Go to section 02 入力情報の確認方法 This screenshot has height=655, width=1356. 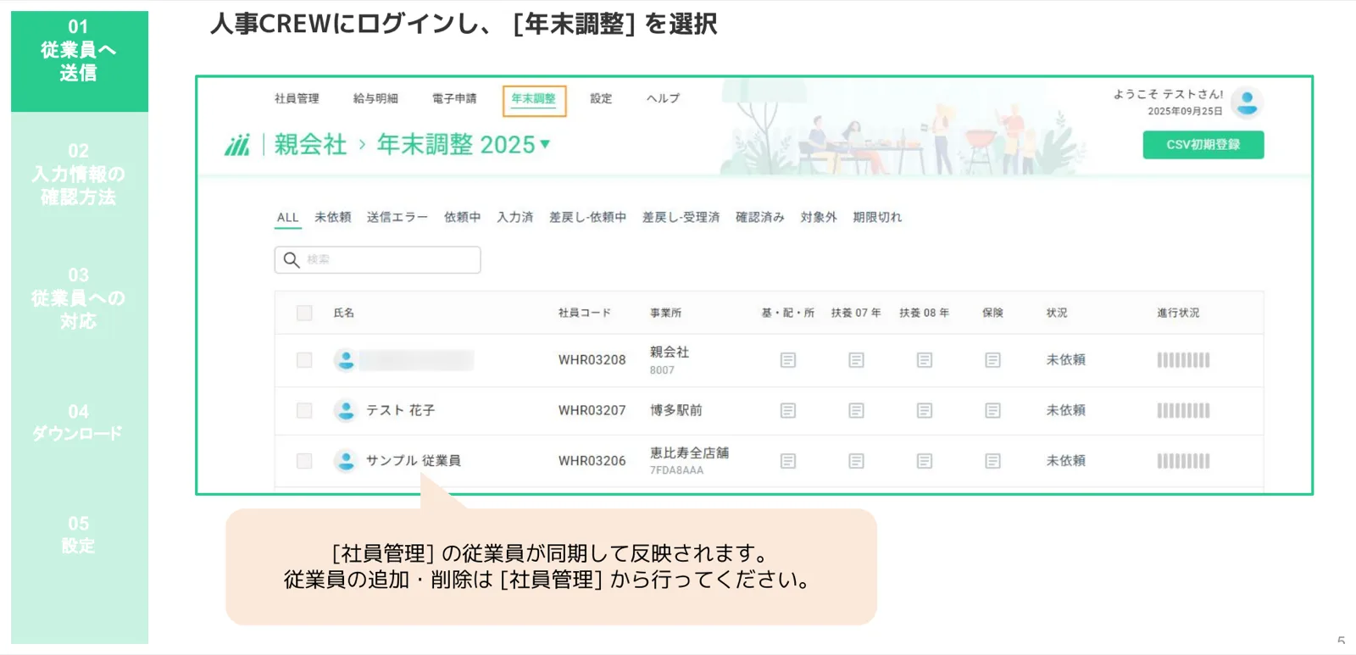point(79,174)
